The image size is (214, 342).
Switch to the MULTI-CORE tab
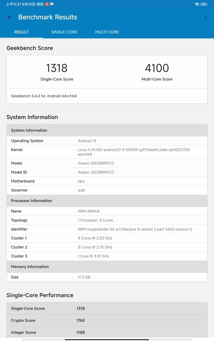click(107, 32)
